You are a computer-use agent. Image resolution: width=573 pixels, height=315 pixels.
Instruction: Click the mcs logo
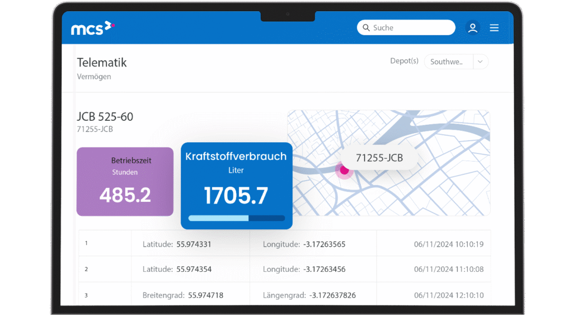93,28
